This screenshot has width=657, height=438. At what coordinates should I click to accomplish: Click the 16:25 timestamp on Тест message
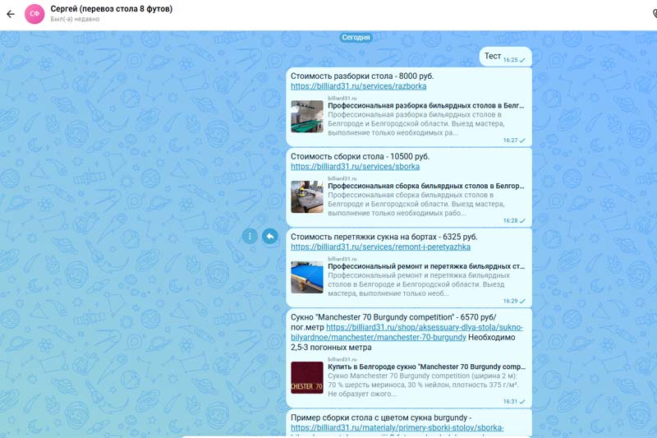click(510, 60)
